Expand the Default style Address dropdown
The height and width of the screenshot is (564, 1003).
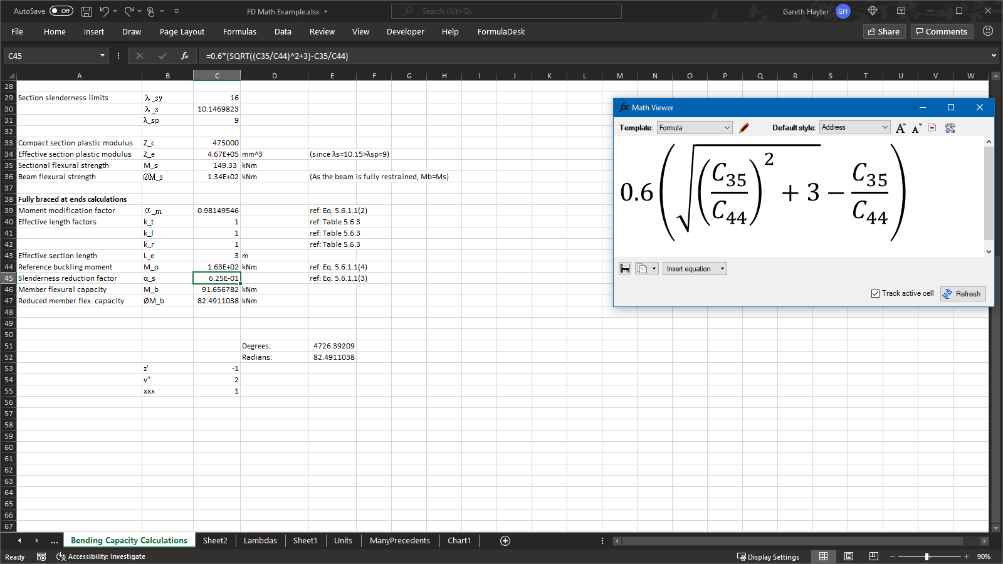coord(855,127)
